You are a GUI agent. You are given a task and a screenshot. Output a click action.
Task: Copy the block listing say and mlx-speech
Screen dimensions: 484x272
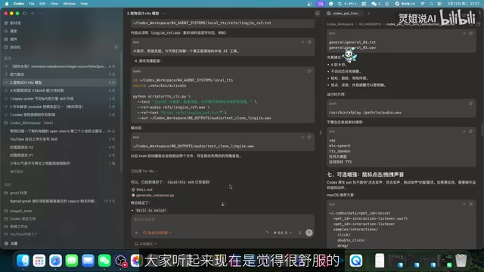(x=470, y=131)
